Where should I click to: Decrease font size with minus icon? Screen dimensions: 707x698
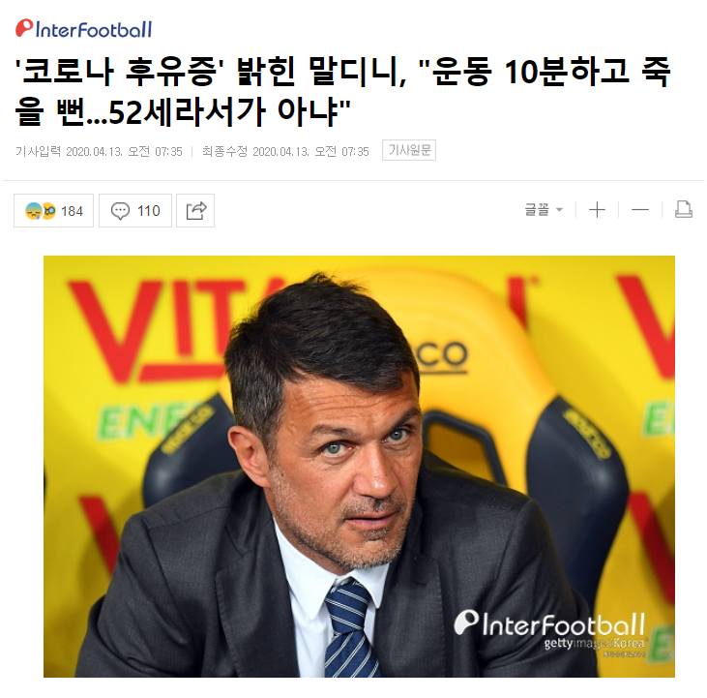tap(640, 210)
